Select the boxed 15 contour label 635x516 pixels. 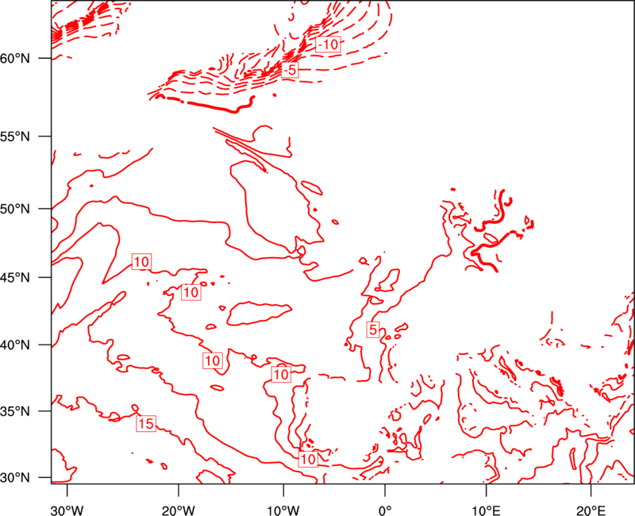tap(146, 424)
